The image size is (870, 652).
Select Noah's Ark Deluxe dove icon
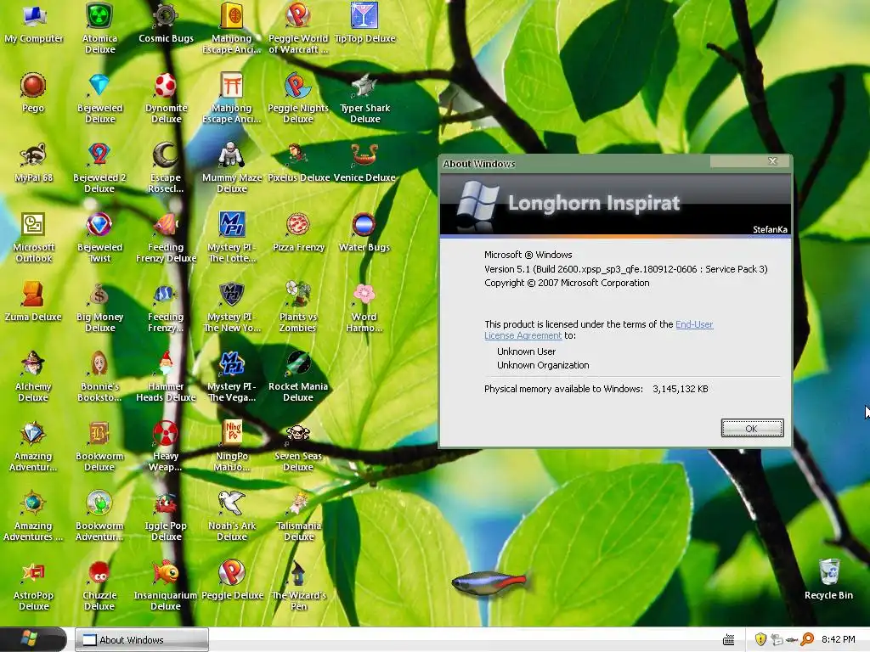232,515
